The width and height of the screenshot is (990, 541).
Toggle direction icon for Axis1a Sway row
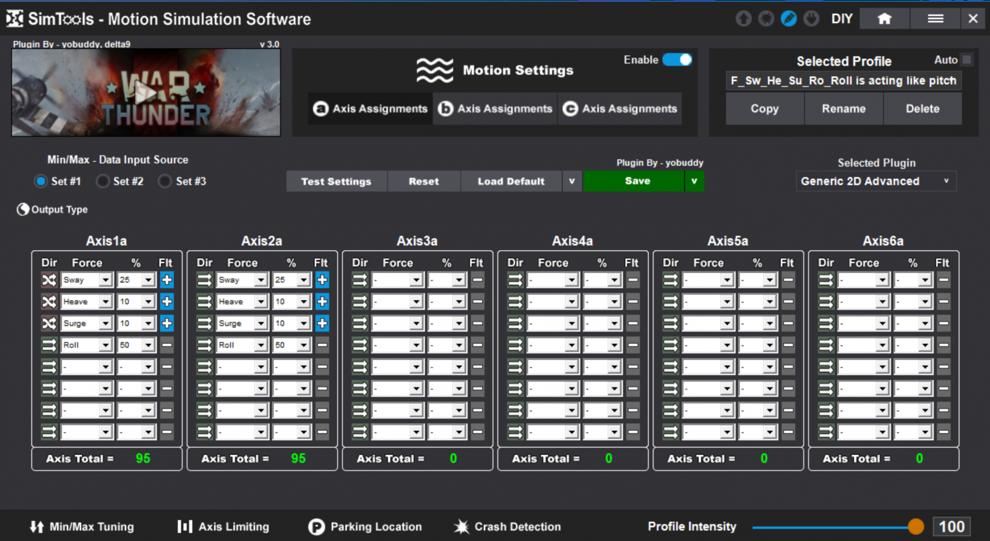tap(49, 280)
